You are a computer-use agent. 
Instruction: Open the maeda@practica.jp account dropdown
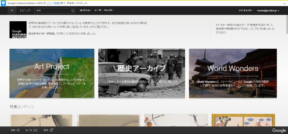pos(268,11)
